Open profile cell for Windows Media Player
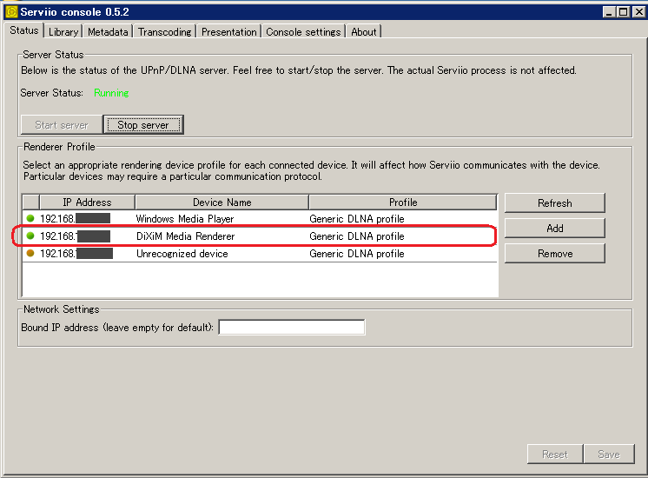 [401, 219]
